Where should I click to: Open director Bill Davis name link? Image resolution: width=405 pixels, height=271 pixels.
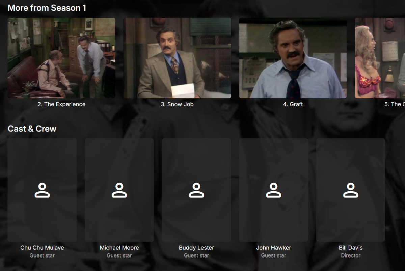(x=351, y=248)
